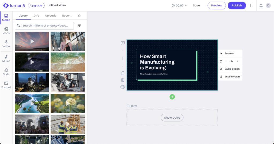Open the Media panel in the sidebar
This screenshot has height=144, width=274.
(x=6, y=18)
